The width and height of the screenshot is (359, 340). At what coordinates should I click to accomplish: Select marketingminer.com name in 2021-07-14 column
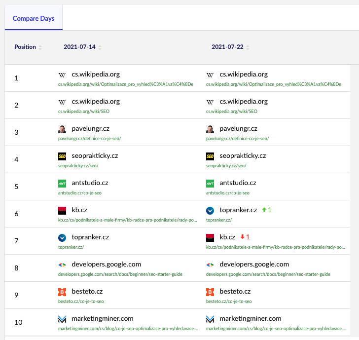pyautogui.click(x=103, y=319)
